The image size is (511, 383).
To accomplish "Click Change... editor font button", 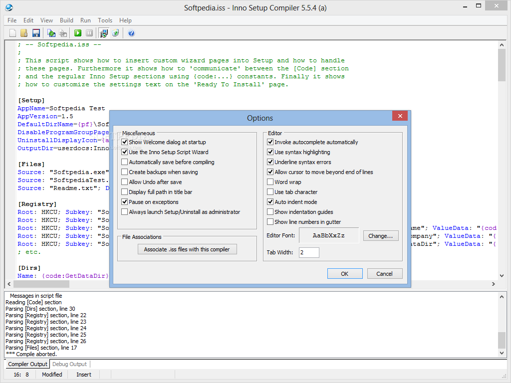I will pos(381,236).
